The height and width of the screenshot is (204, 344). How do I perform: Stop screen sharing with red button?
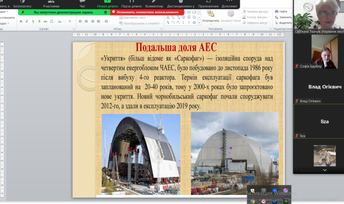point(147,12)
